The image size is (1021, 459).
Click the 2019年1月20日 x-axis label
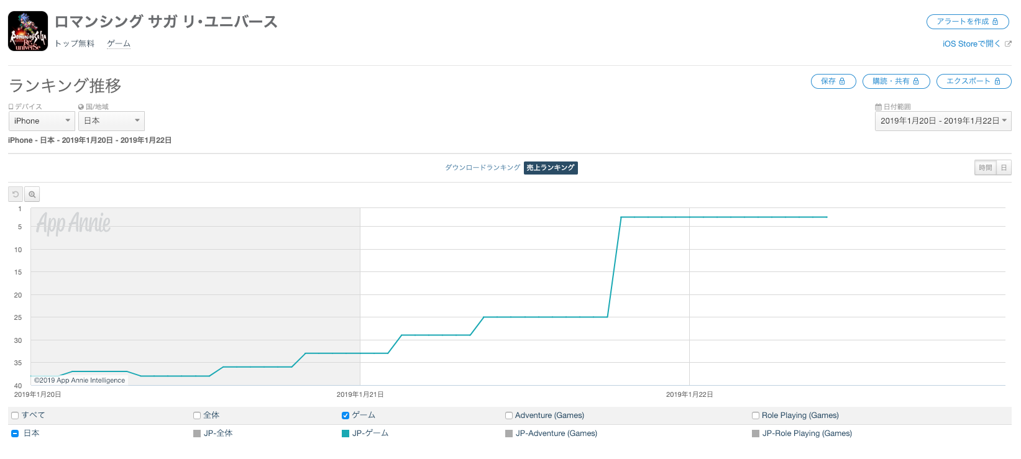point(38,394)
